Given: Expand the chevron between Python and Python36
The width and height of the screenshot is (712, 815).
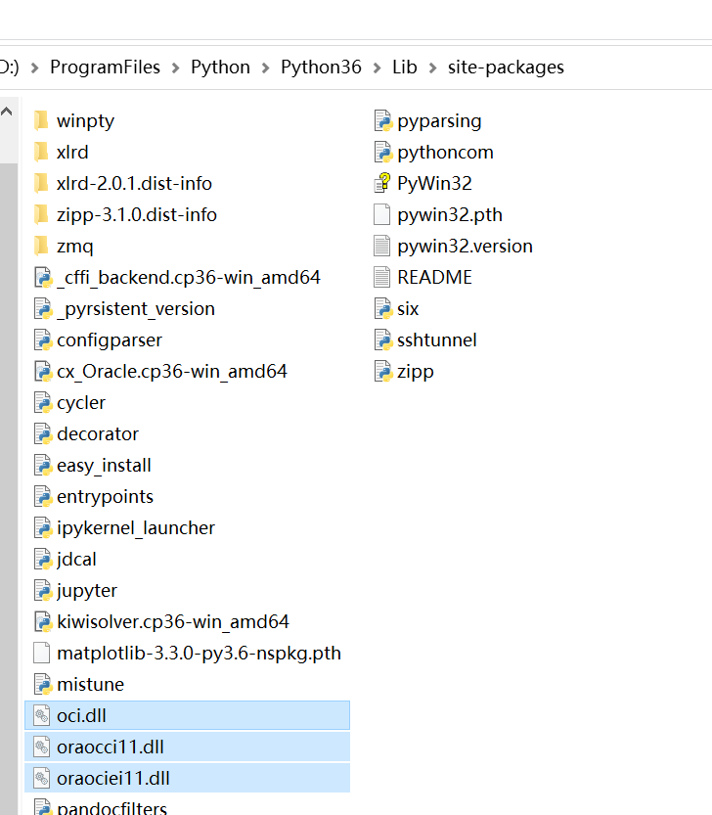Looking at the screenshot, I should (x=266, y=68).
